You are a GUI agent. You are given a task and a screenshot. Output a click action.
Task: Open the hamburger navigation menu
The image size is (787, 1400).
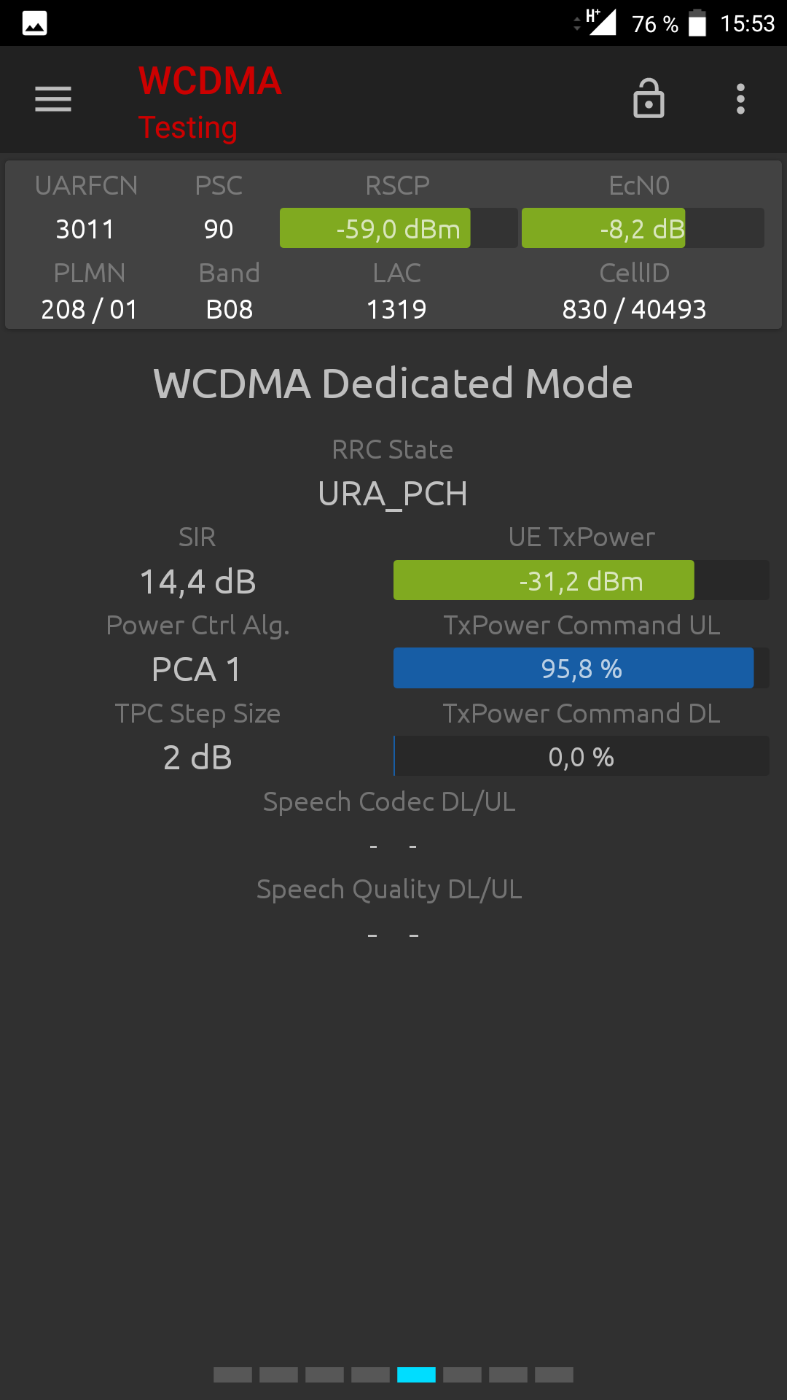tap(53, 99)
